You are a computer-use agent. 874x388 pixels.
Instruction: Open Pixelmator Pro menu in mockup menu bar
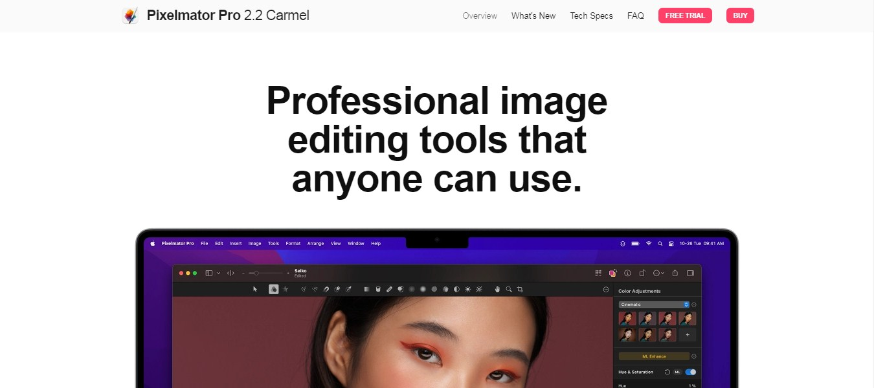(x=177, y=244)
